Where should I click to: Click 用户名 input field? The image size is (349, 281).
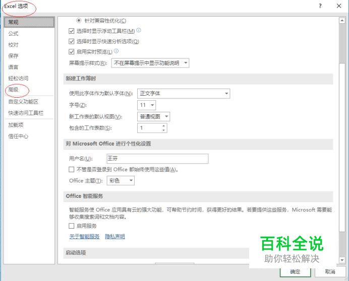(157, 159)
